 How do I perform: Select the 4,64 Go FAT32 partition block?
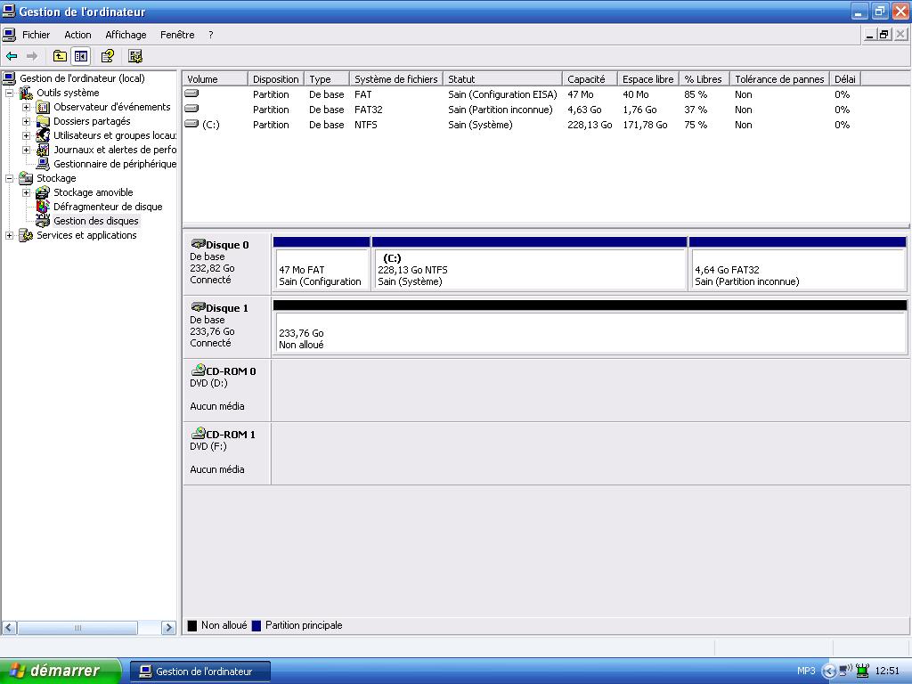pos(797,264)
